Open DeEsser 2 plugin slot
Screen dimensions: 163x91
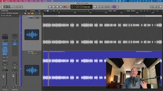click(x=5, y=53)
